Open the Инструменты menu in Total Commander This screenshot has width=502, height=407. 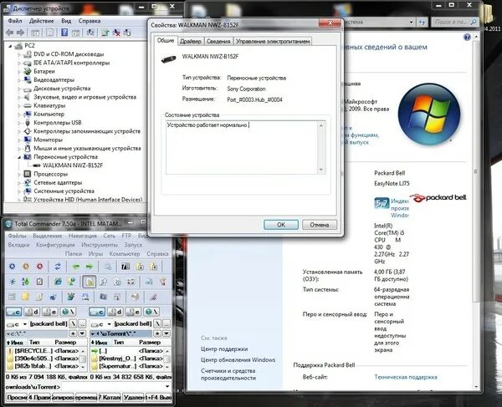click(100, 245)
